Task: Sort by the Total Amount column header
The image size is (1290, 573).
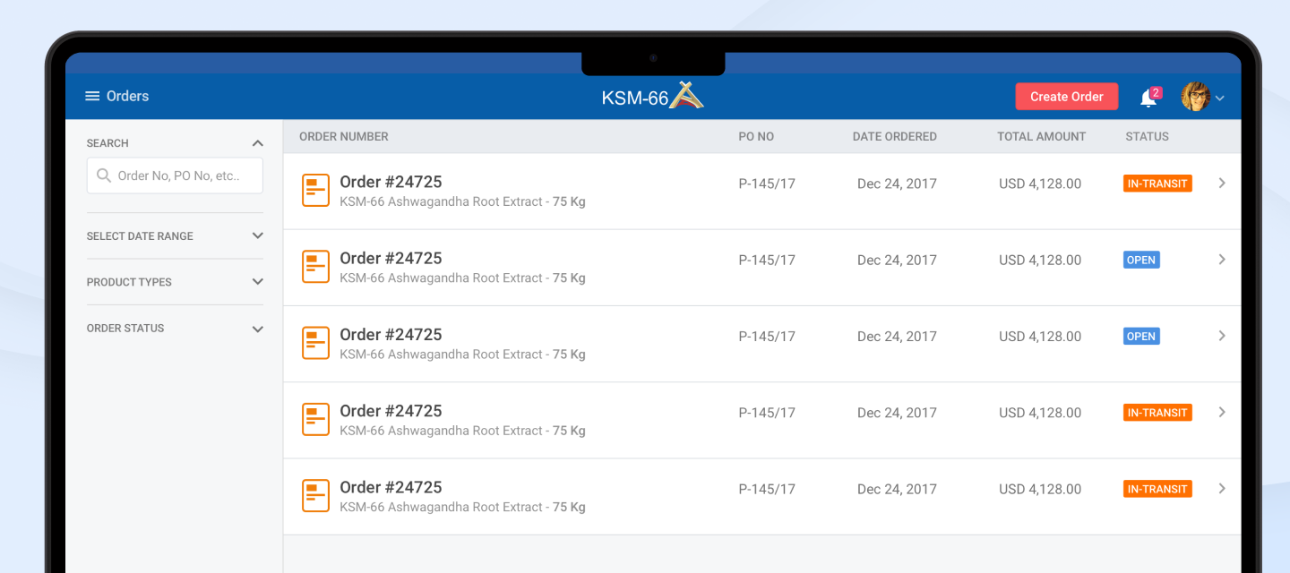Action: pos(1041,137)
